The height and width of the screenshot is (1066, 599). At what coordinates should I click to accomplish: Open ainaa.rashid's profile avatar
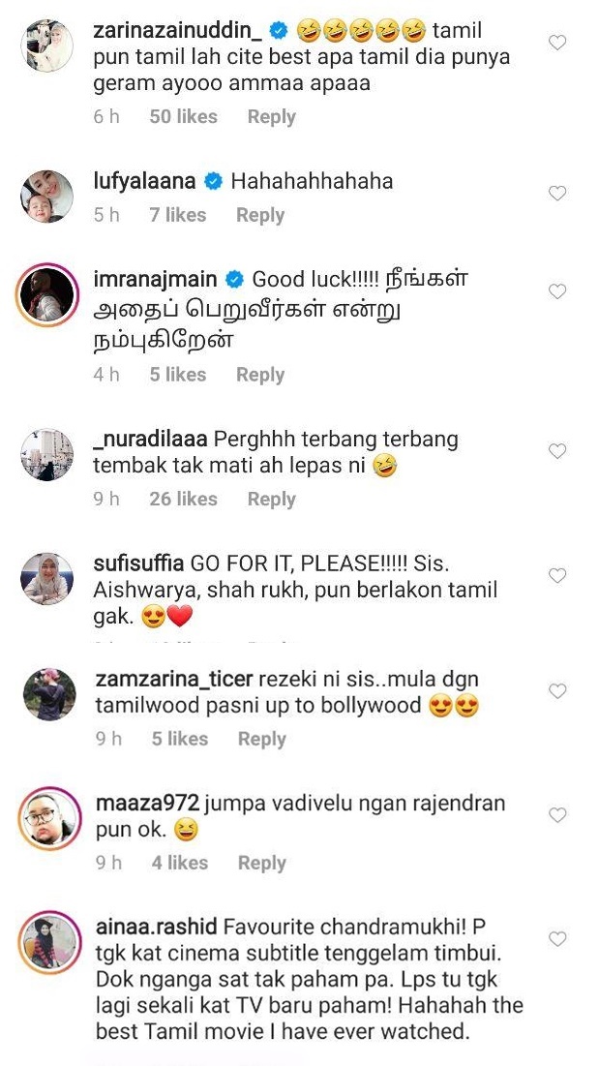49,942
